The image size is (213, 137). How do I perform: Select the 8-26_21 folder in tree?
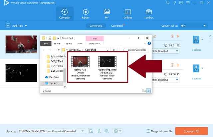coord(55,71)
